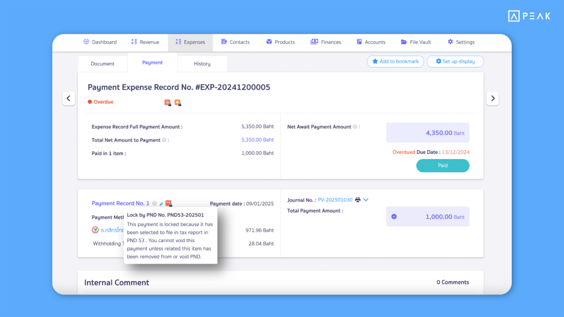The image size is (564, 317).
Task: Open the Contacts section in the navigation bar
Action: pos(235,42)
